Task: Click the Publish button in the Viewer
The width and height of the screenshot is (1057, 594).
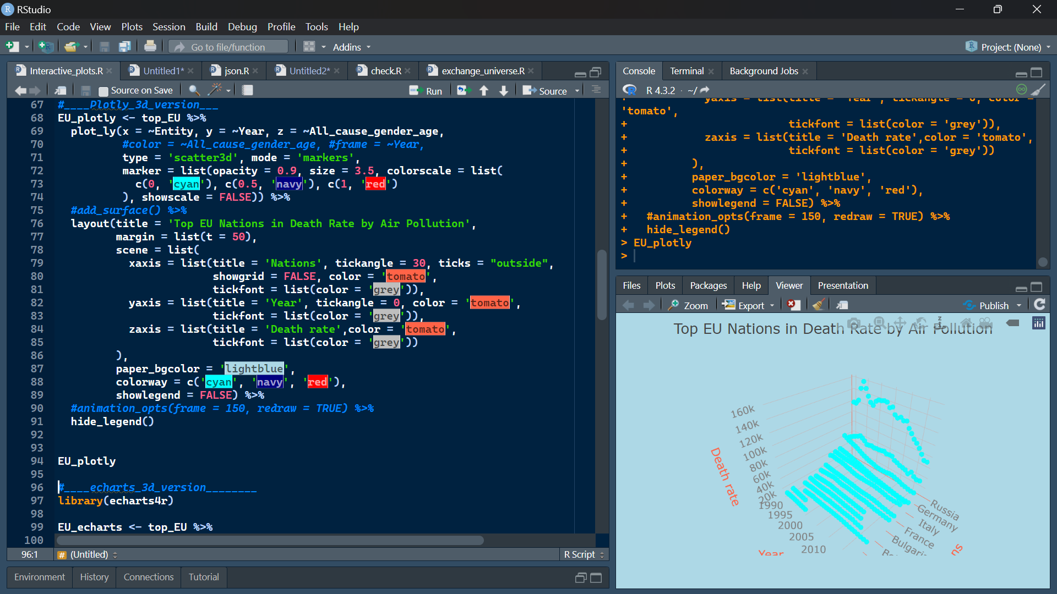Action: tap(987, 305)
